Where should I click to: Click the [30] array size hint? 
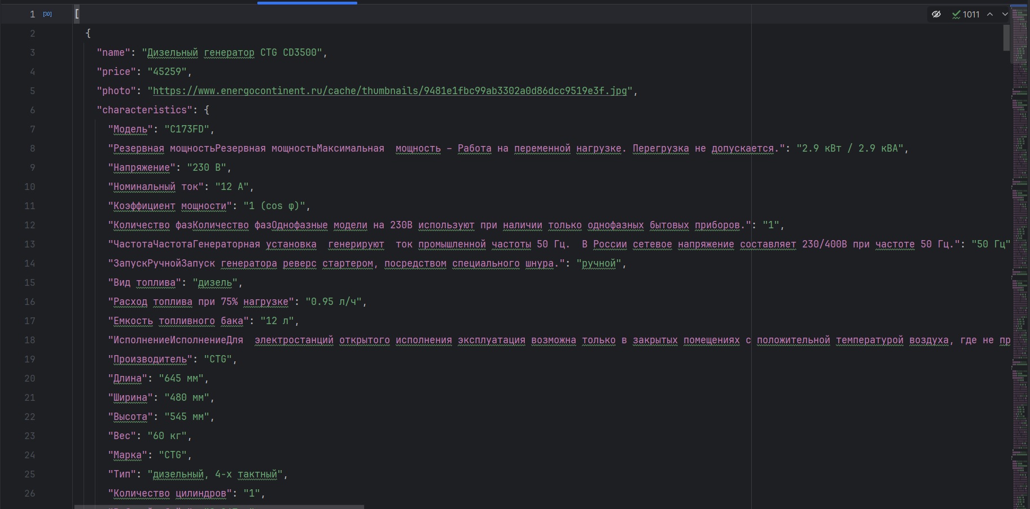pos(47,14)
